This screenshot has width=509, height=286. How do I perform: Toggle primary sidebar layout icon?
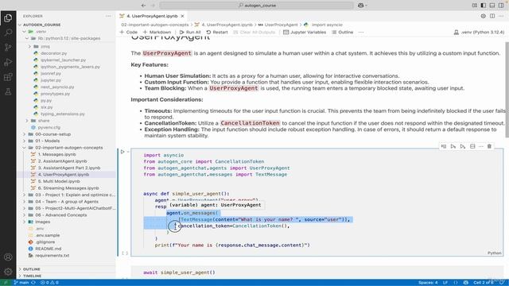point(484,6)
